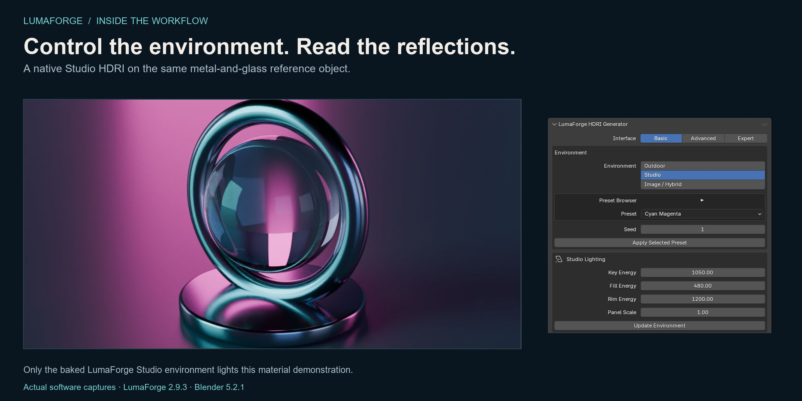The image size is (802, 401).
Task: Choose the Image / Hybrid environment option
Action: (x=703, y=184)
